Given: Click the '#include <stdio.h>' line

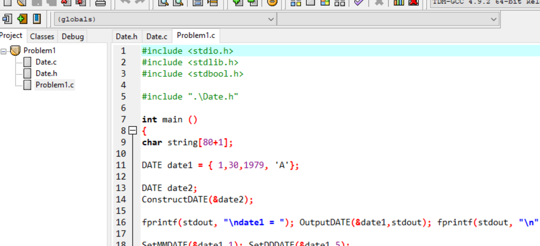Looking at the screenshot, I should [187, 51].
